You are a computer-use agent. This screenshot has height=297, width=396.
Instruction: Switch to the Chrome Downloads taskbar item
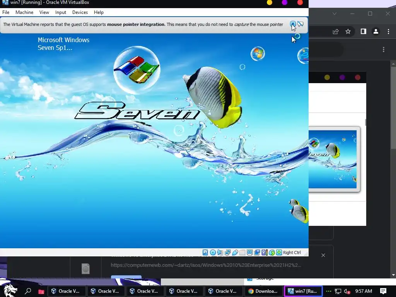click(x=263, y=291)
